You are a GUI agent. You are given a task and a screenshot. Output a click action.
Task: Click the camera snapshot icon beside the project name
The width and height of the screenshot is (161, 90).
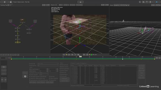tap(11, 2)
